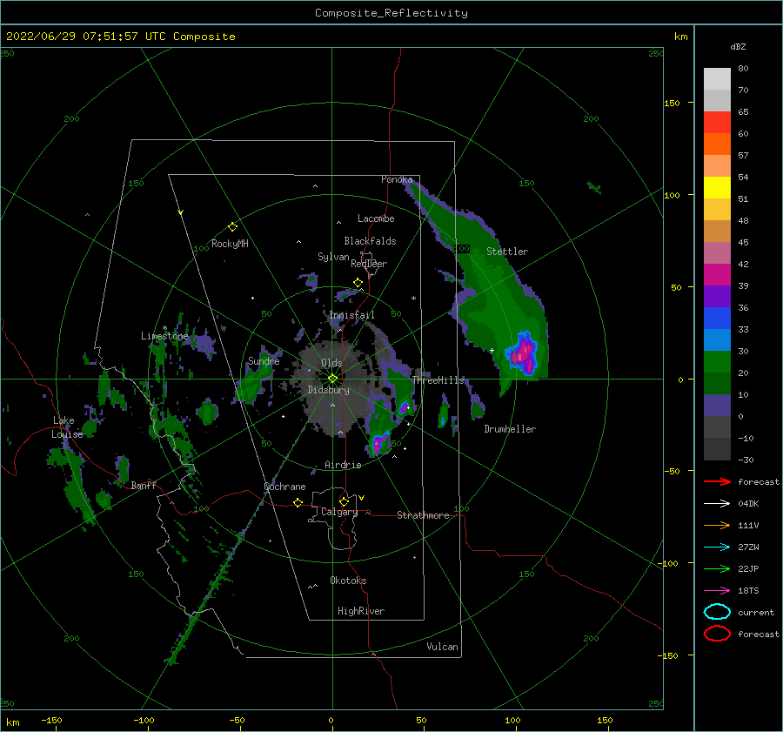Pick the bright yellow 54-51 dBZ swatch
This screenshot has height=732, width=783.
717,188
